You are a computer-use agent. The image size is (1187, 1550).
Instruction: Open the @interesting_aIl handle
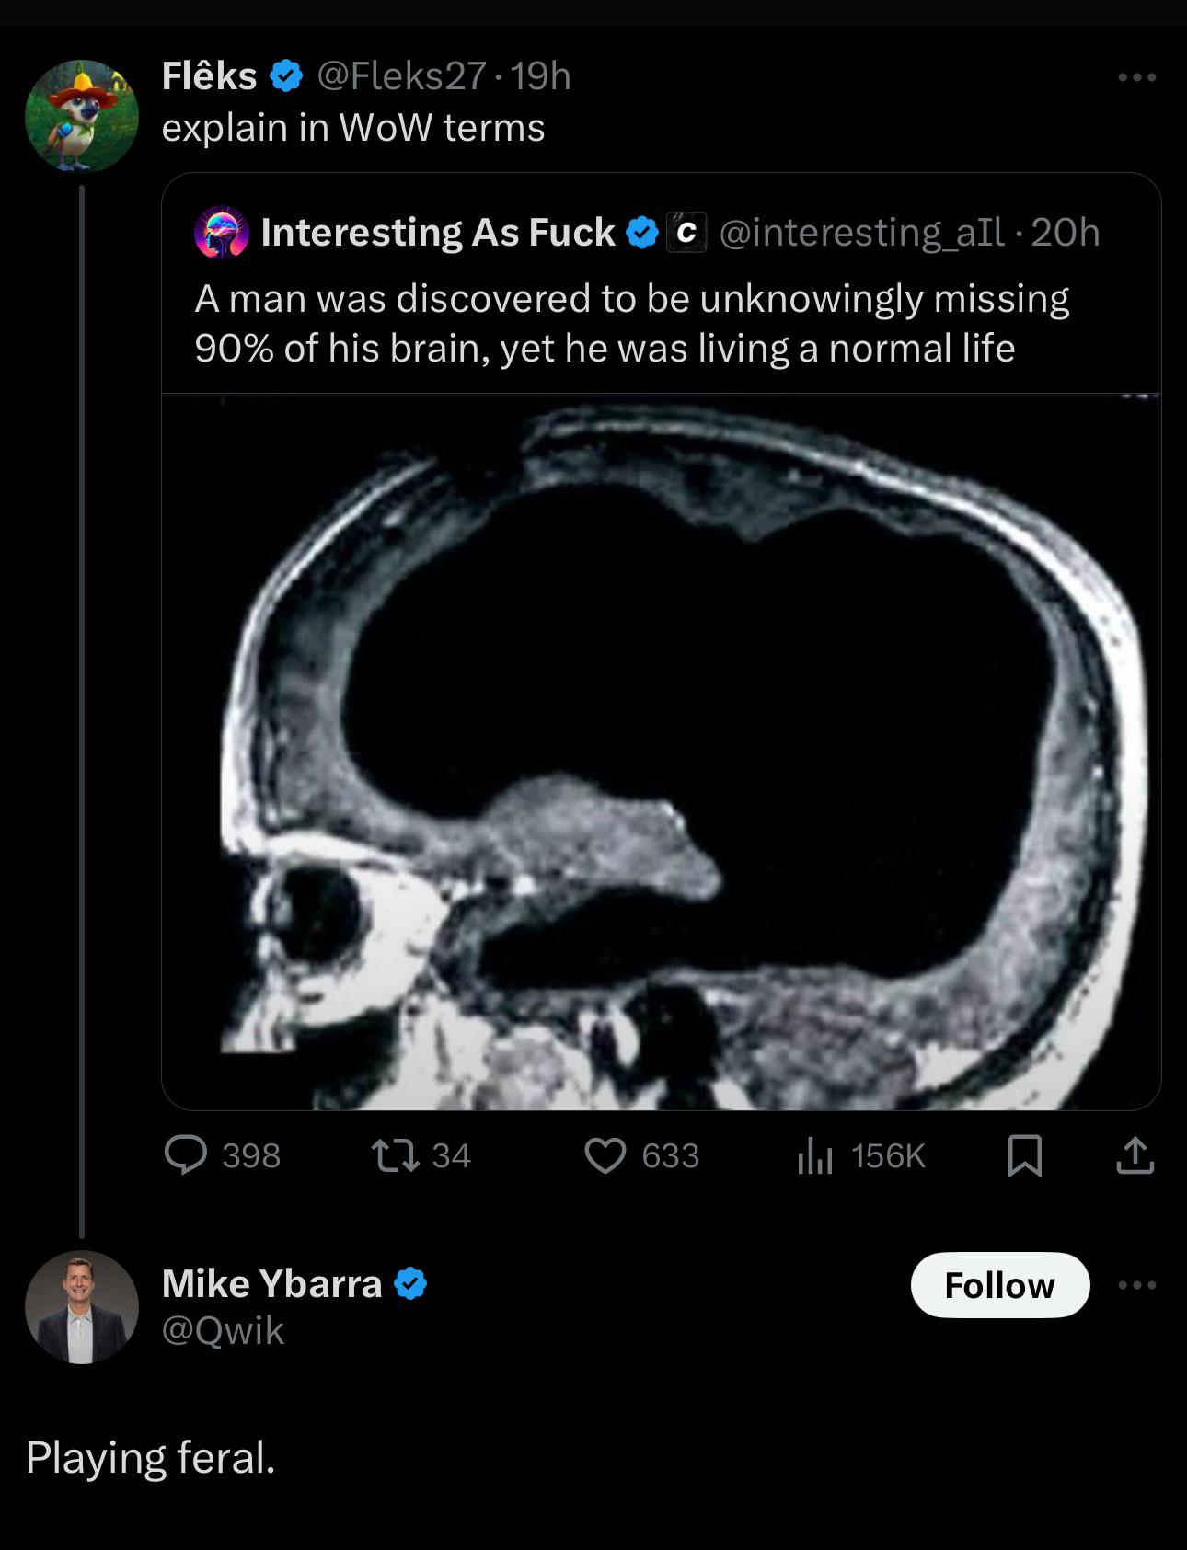860,233
